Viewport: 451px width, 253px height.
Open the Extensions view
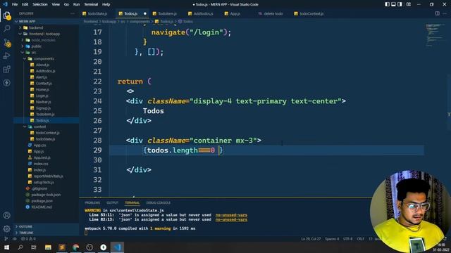point(7,69)
